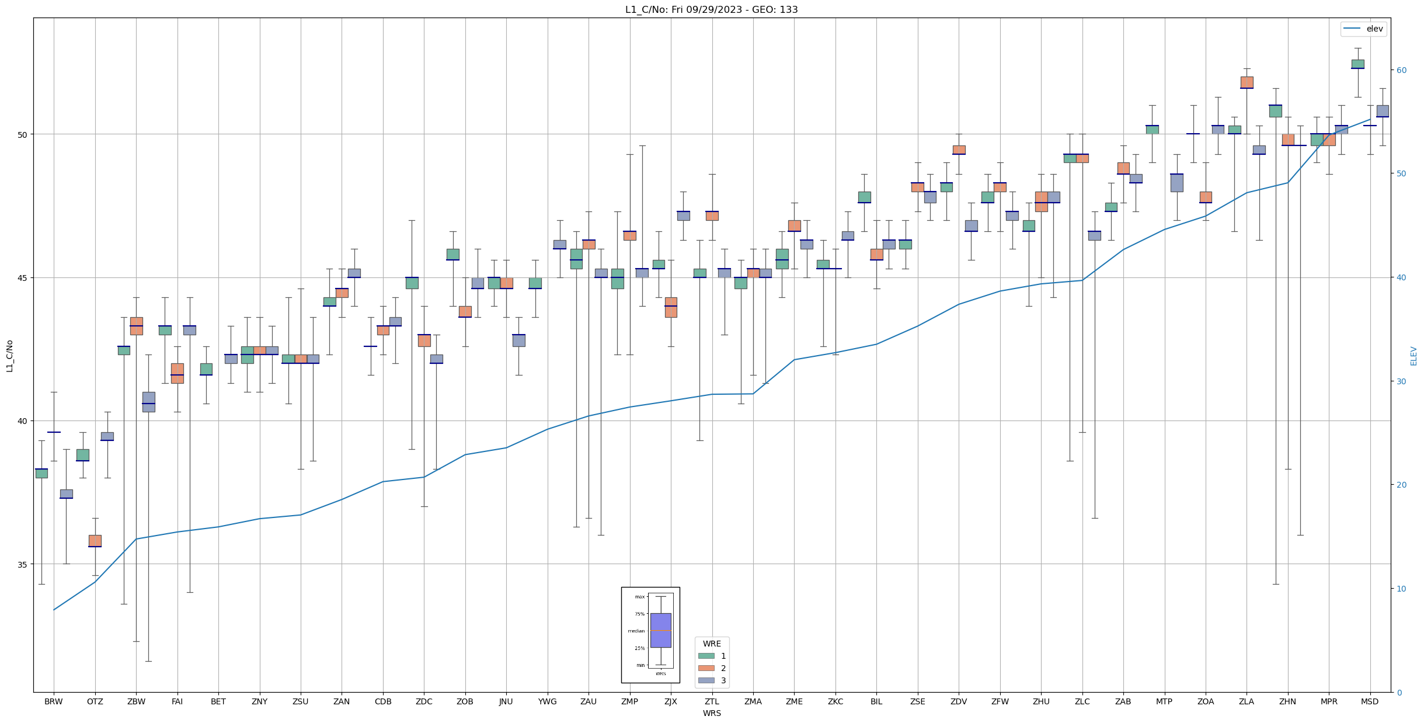Click the left axis tick label 50
Screen dimensions: 1424x723
tap(23, 134)
